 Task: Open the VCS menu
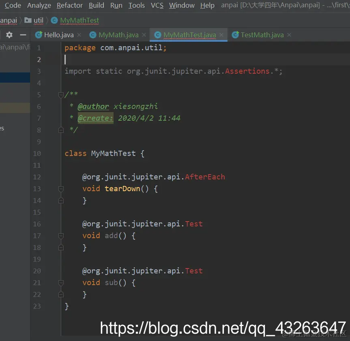pos(157,5)
